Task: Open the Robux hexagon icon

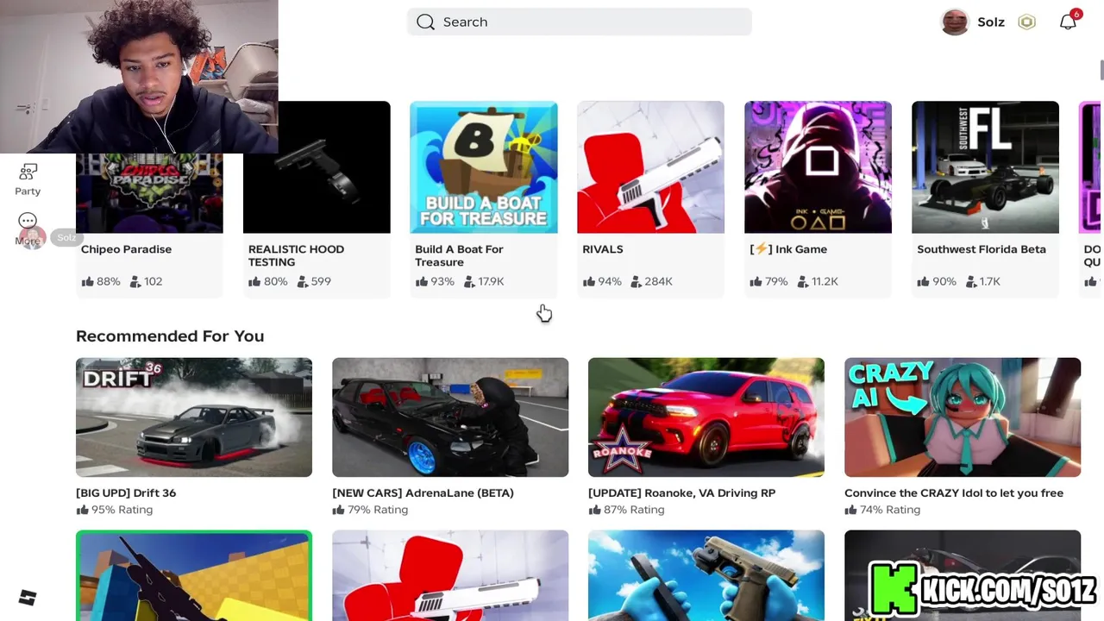Action: point(1026,22)
